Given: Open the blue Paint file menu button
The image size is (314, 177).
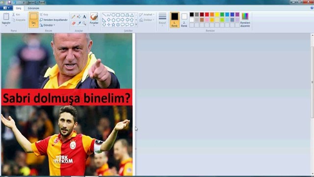Looking at the screenshot, I should coord(6,8).
